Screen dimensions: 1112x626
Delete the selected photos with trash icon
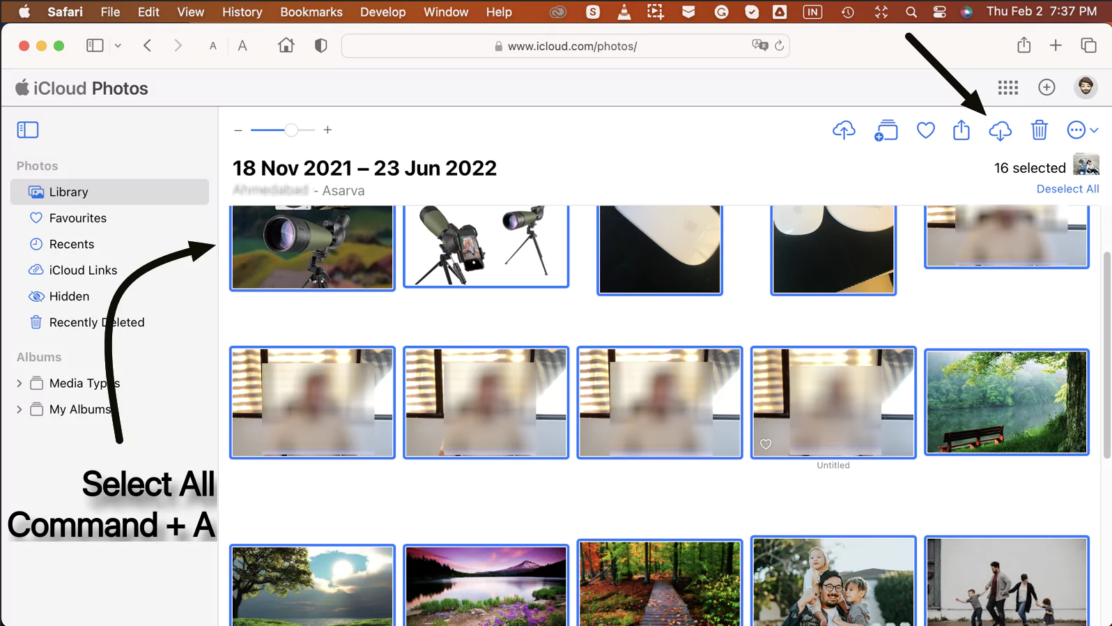coord(1039,130)
